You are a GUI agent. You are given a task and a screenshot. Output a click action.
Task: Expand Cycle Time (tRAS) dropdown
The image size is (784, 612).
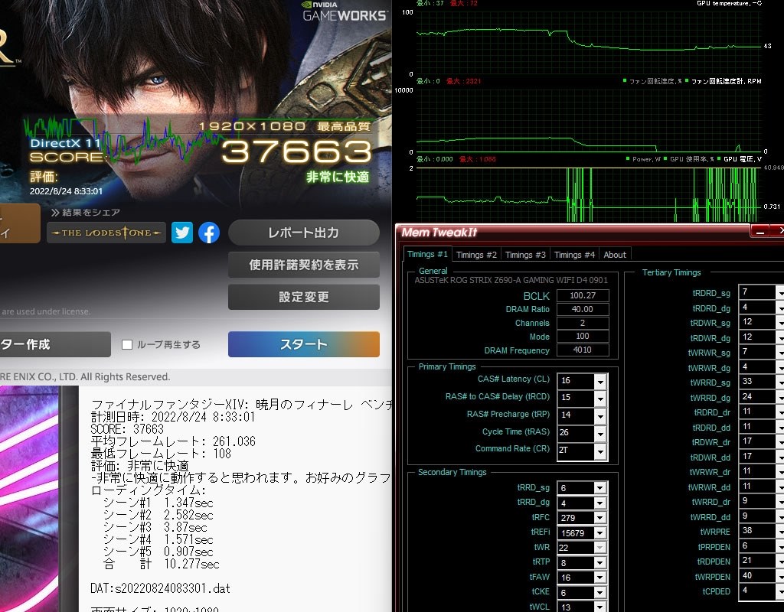click(x=600, y=435)
